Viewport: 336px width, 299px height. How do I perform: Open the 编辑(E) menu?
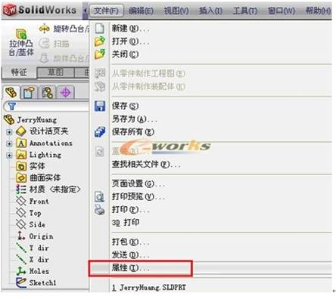pos(141,11)
